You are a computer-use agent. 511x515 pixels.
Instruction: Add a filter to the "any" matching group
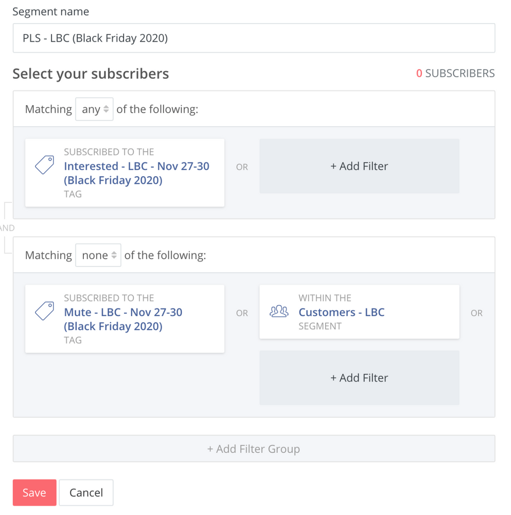(x=359, y=166)
